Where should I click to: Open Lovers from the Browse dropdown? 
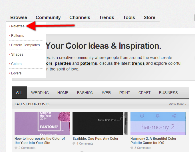16,73
